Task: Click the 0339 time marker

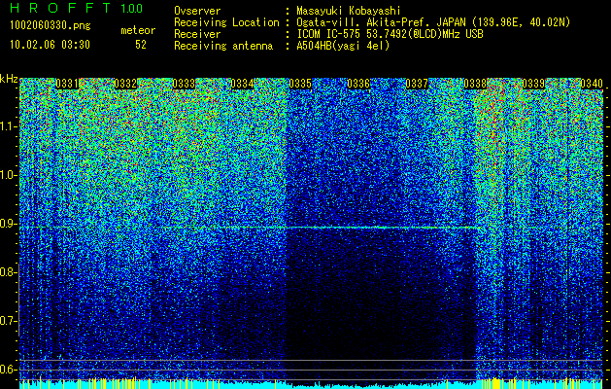Action: [533, 84]
